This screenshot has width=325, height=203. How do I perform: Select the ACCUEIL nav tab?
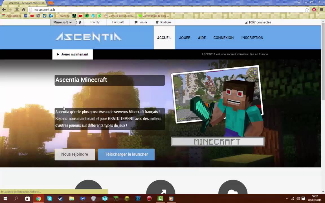164,38
